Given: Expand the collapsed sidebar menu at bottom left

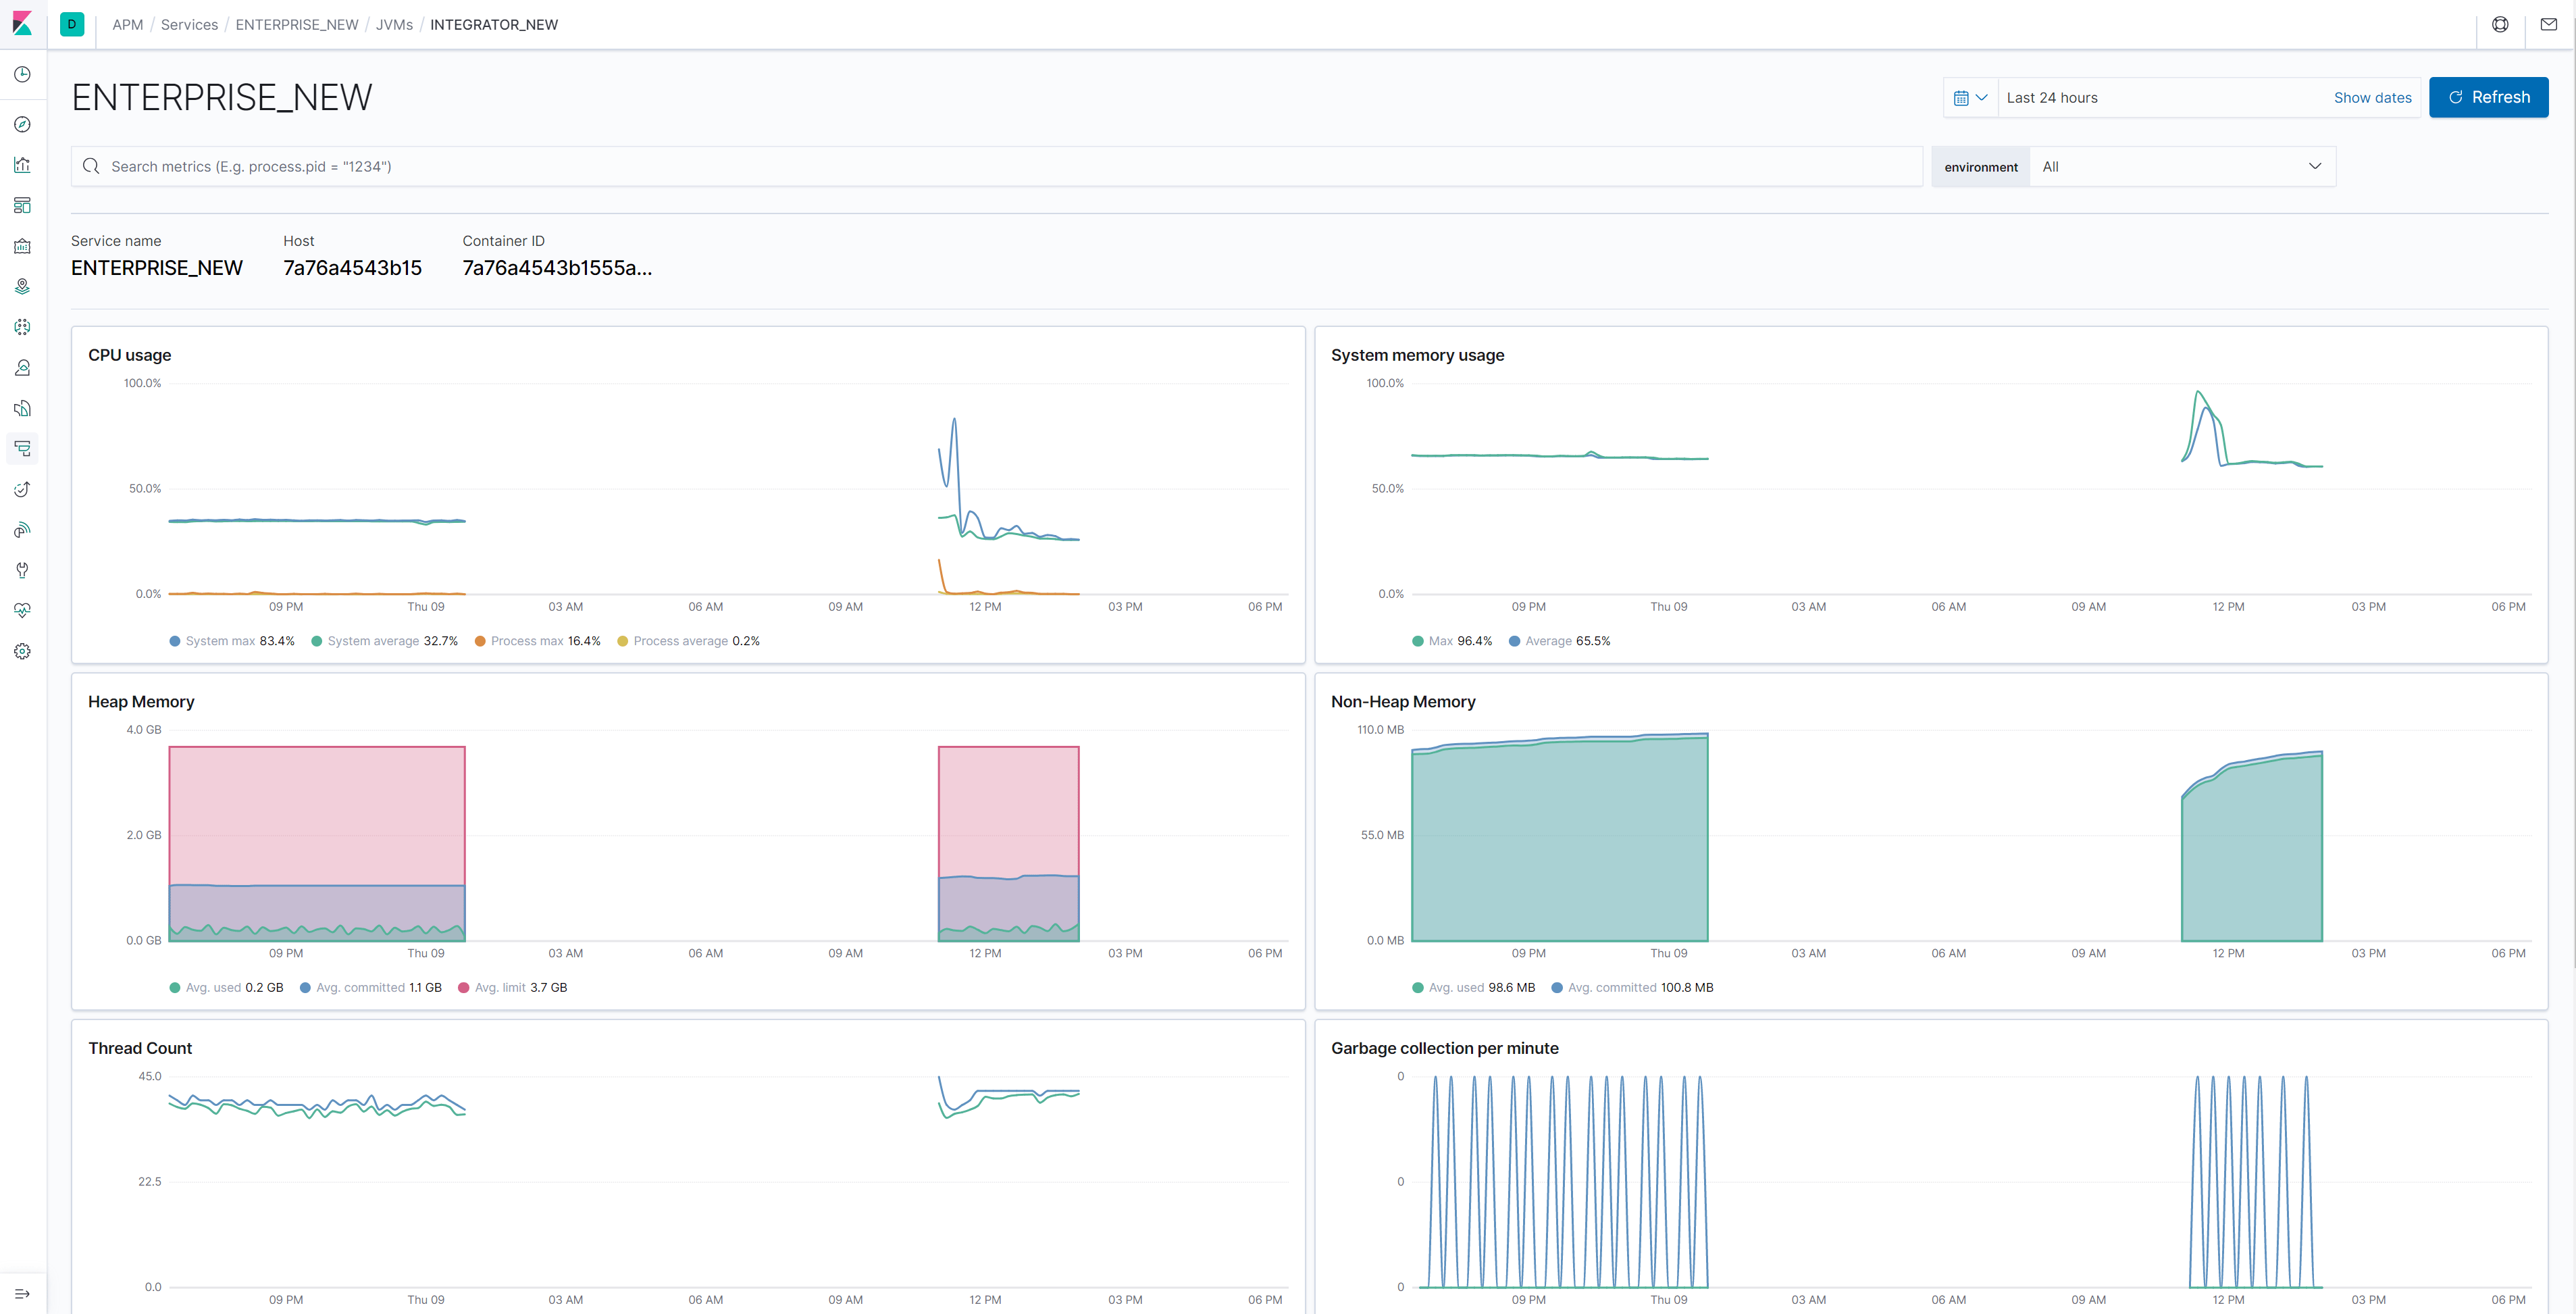Looking at the screenshot, I should 22,1293.
